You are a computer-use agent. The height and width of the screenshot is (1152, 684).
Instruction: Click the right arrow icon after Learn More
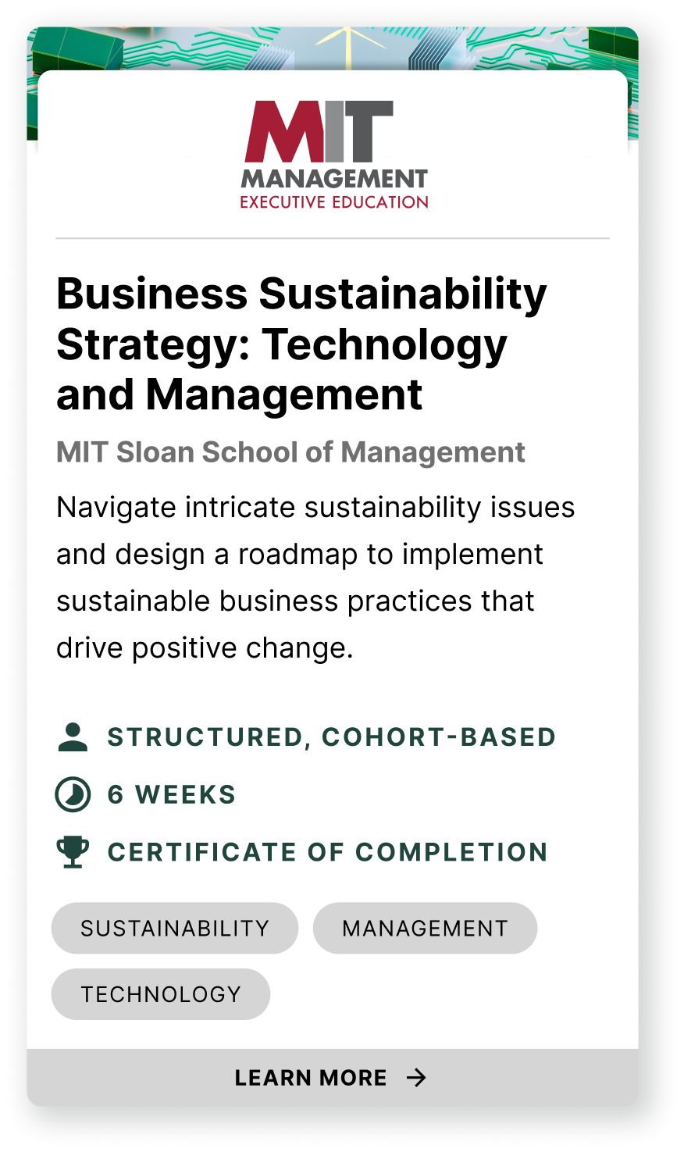pyautogui.click(x=417, y=1078)
